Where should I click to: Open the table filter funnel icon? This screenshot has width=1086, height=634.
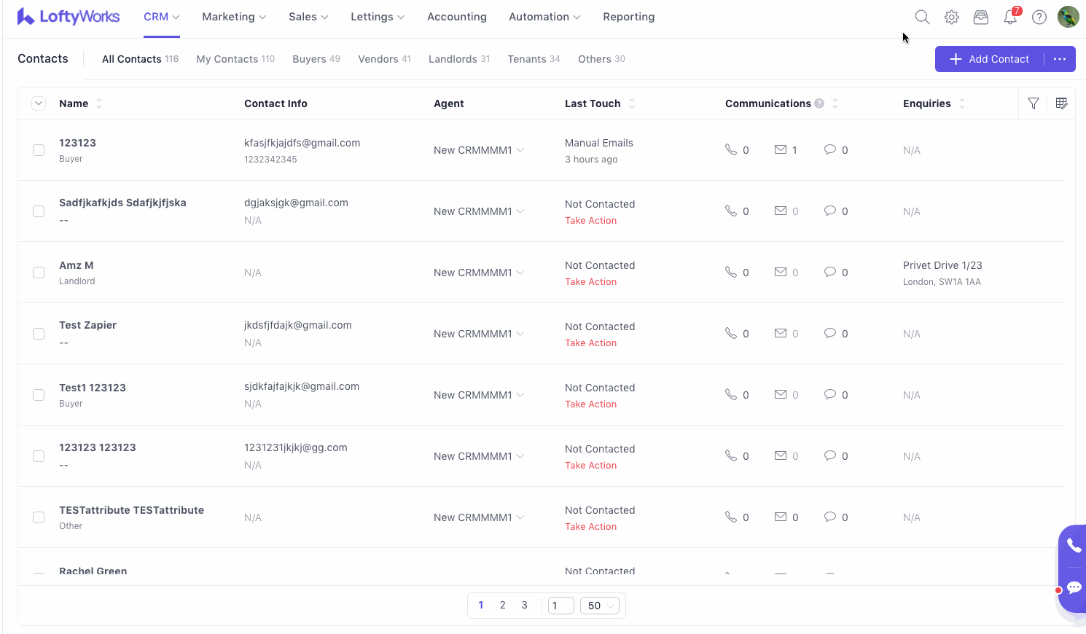pyautogui.click(x=1034, y=103)
